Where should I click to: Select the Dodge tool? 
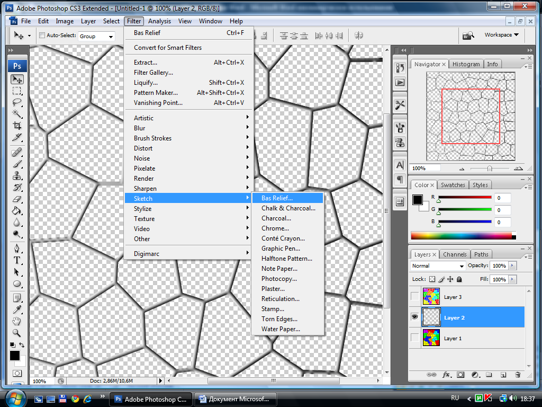[16, 234]
